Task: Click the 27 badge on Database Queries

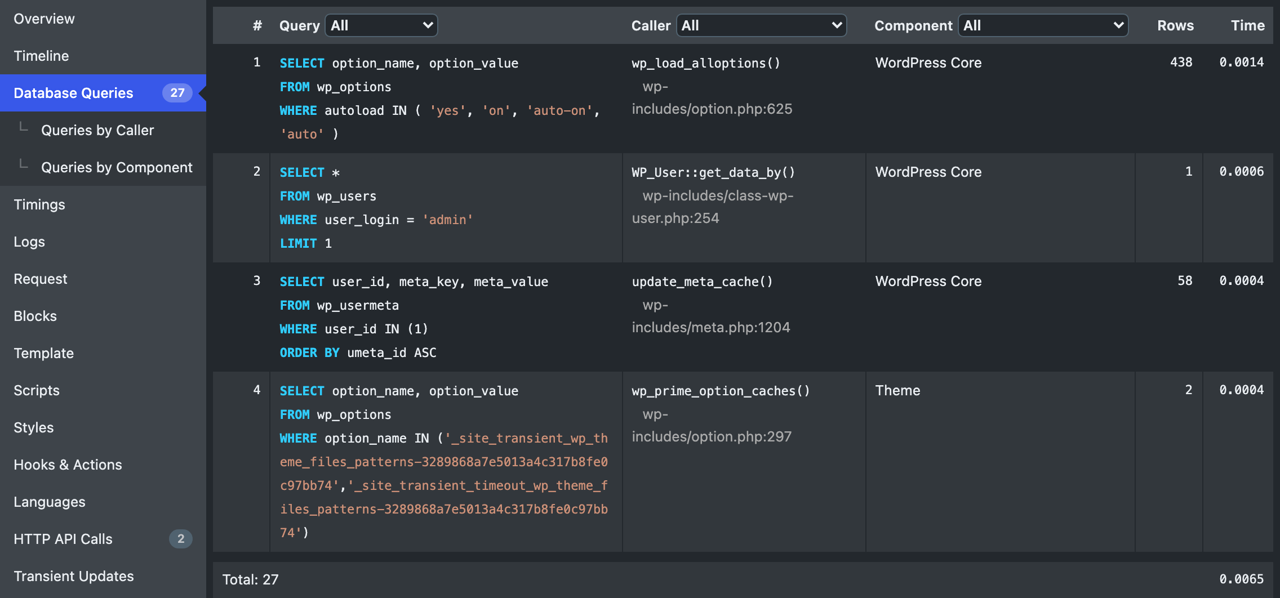Action: (x=177, y=93)
